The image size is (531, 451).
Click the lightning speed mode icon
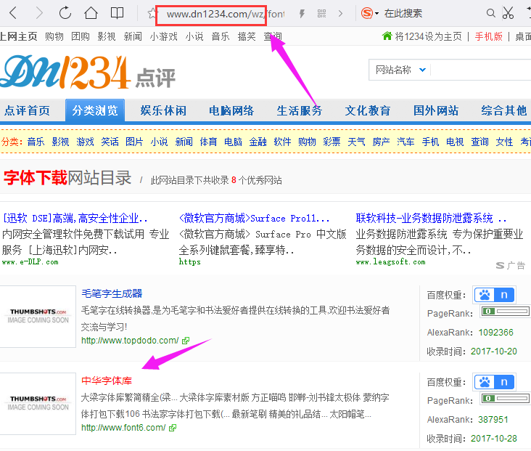(302, 14)
